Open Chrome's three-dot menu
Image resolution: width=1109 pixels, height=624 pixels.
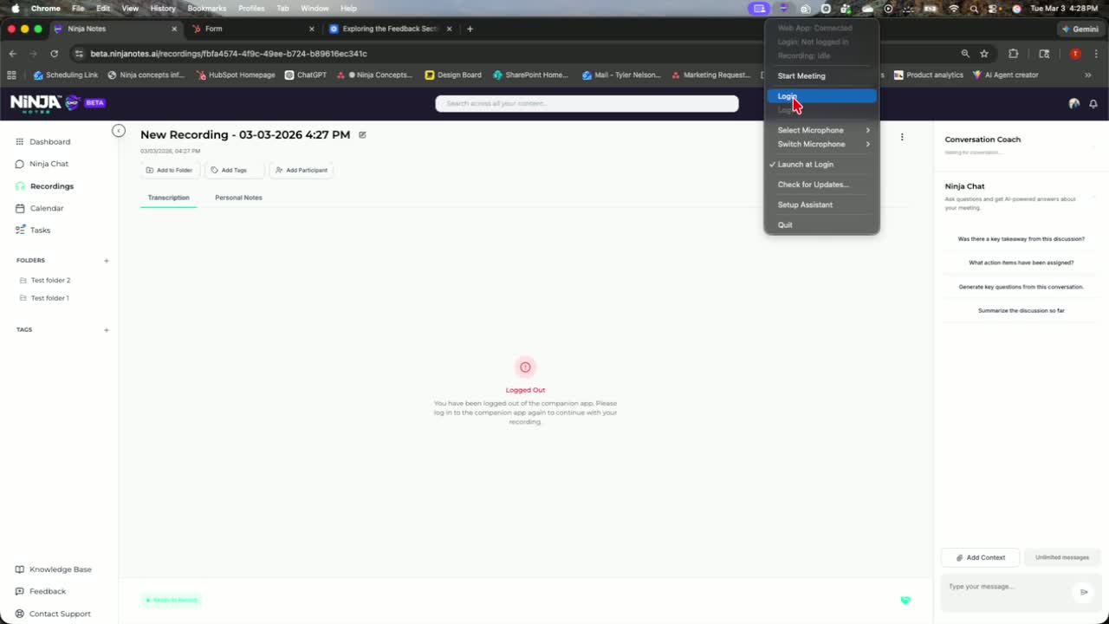click(1094, 54)
